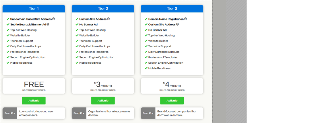Select the Tier 2 header

click(x=103, y=9)
